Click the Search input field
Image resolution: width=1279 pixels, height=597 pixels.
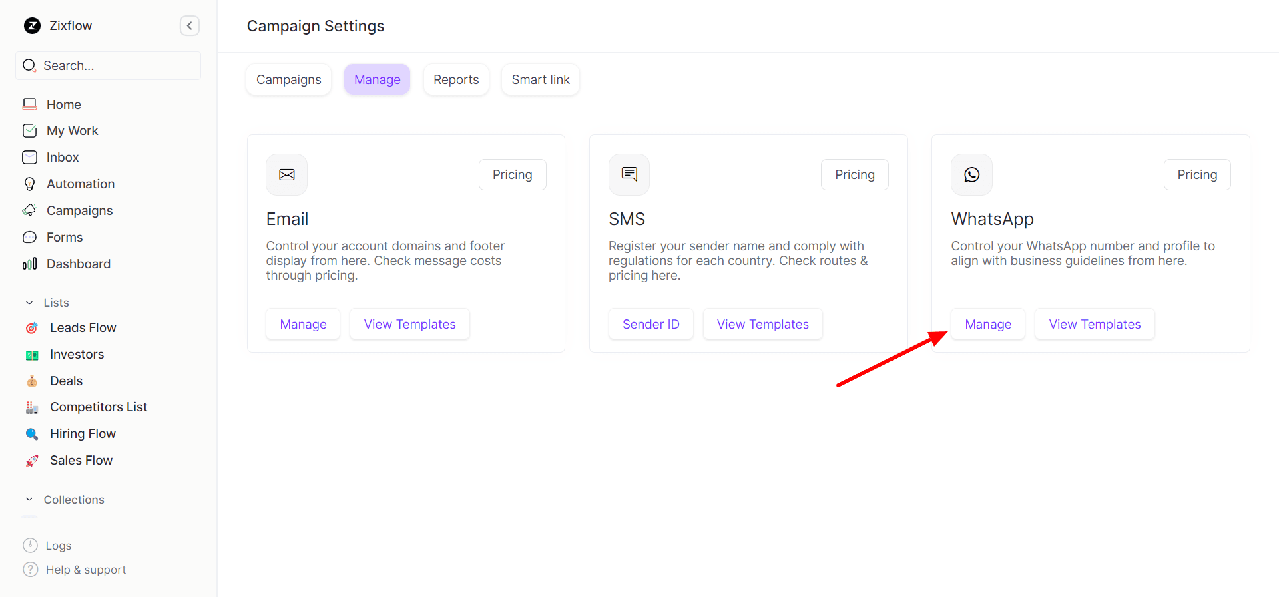click(x=113, y=66)
